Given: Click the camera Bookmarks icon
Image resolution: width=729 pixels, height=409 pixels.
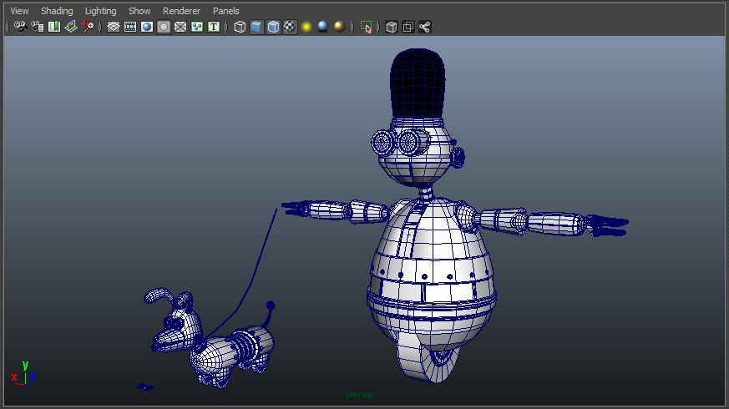Looking at the screenshot, I should pos(54,27).
